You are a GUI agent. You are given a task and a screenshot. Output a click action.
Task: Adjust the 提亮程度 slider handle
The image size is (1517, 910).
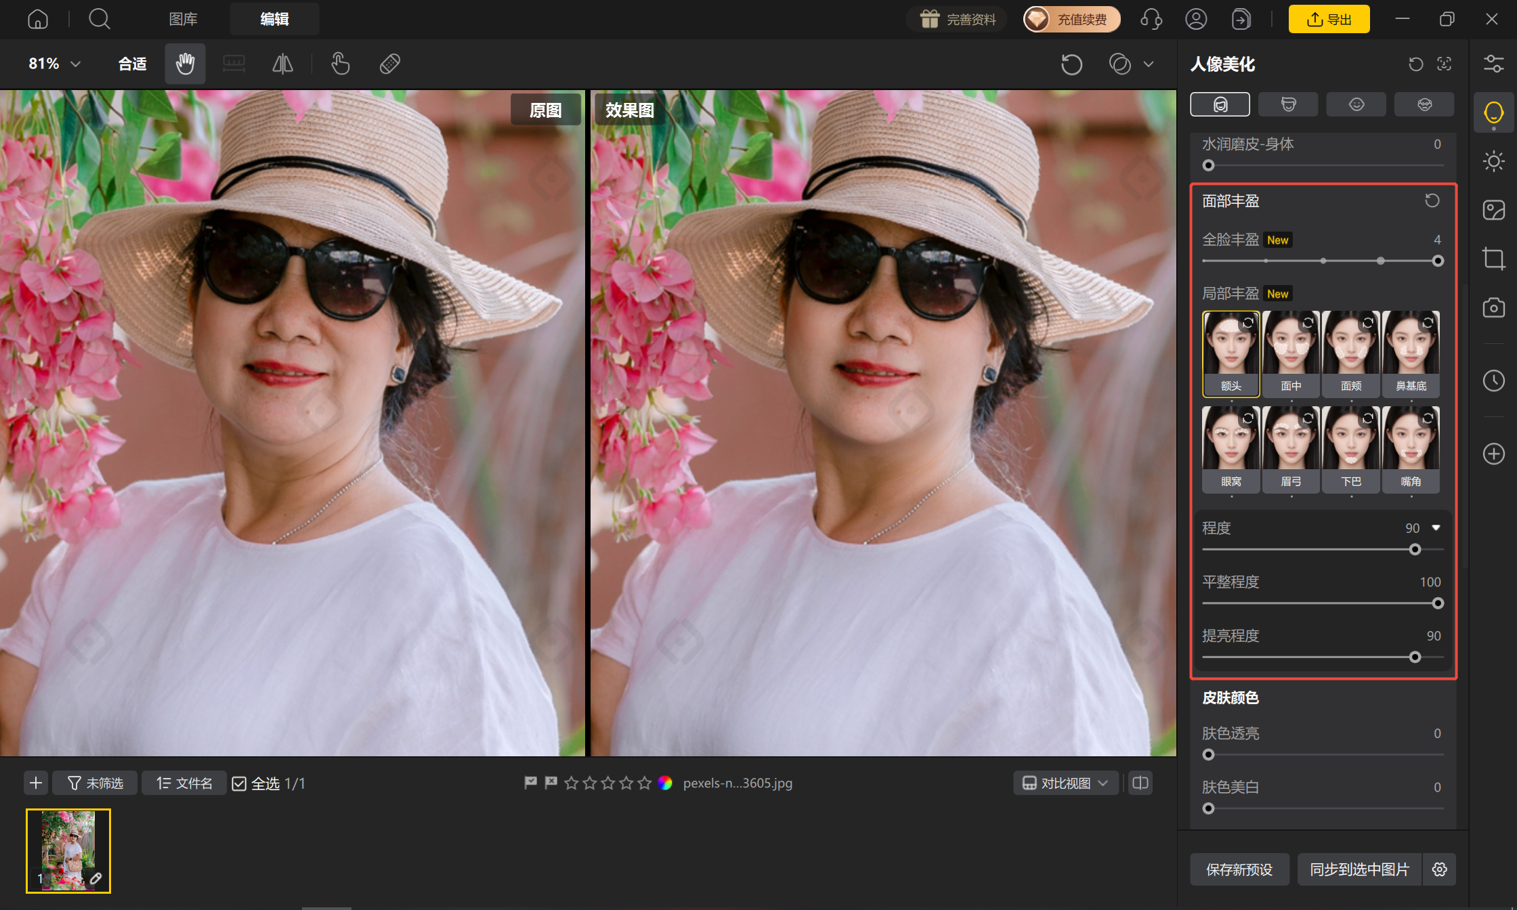(x=1415, y=657)
